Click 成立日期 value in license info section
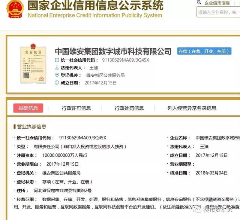The width and height of the screenshot is (240, 220). click(211, 155)
